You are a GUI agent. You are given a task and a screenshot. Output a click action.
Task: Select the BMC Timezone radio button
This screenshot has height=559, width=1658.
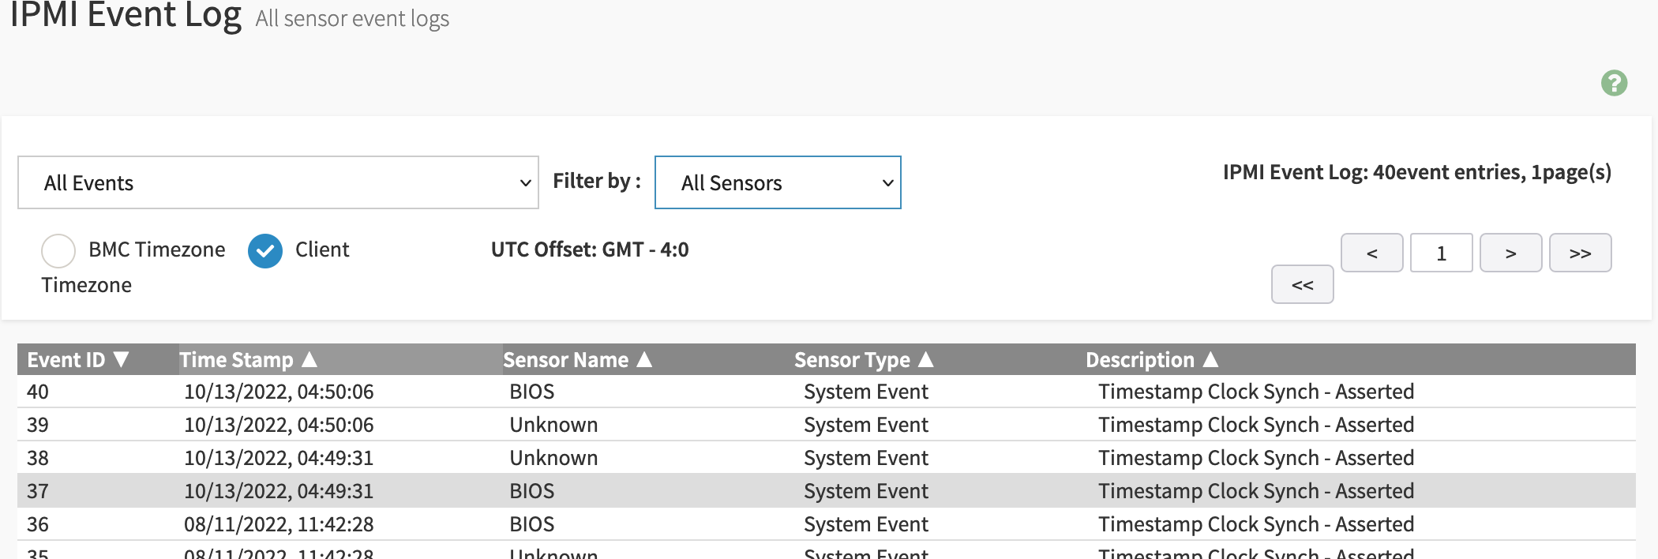[x=58, y=251]
